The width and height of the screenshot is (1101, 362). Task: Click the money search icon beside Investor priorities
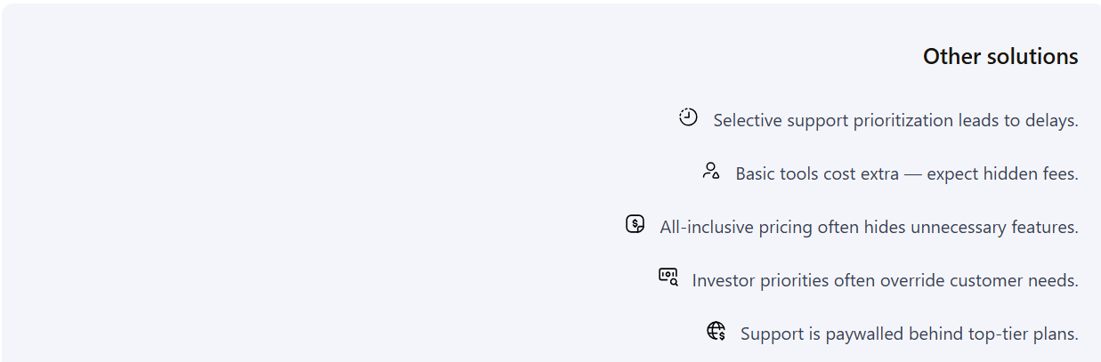668,278
